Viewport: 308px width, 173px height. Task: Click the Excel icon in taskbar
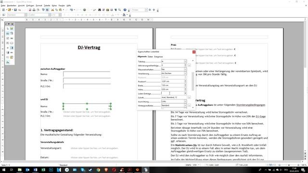pos(43,170)
